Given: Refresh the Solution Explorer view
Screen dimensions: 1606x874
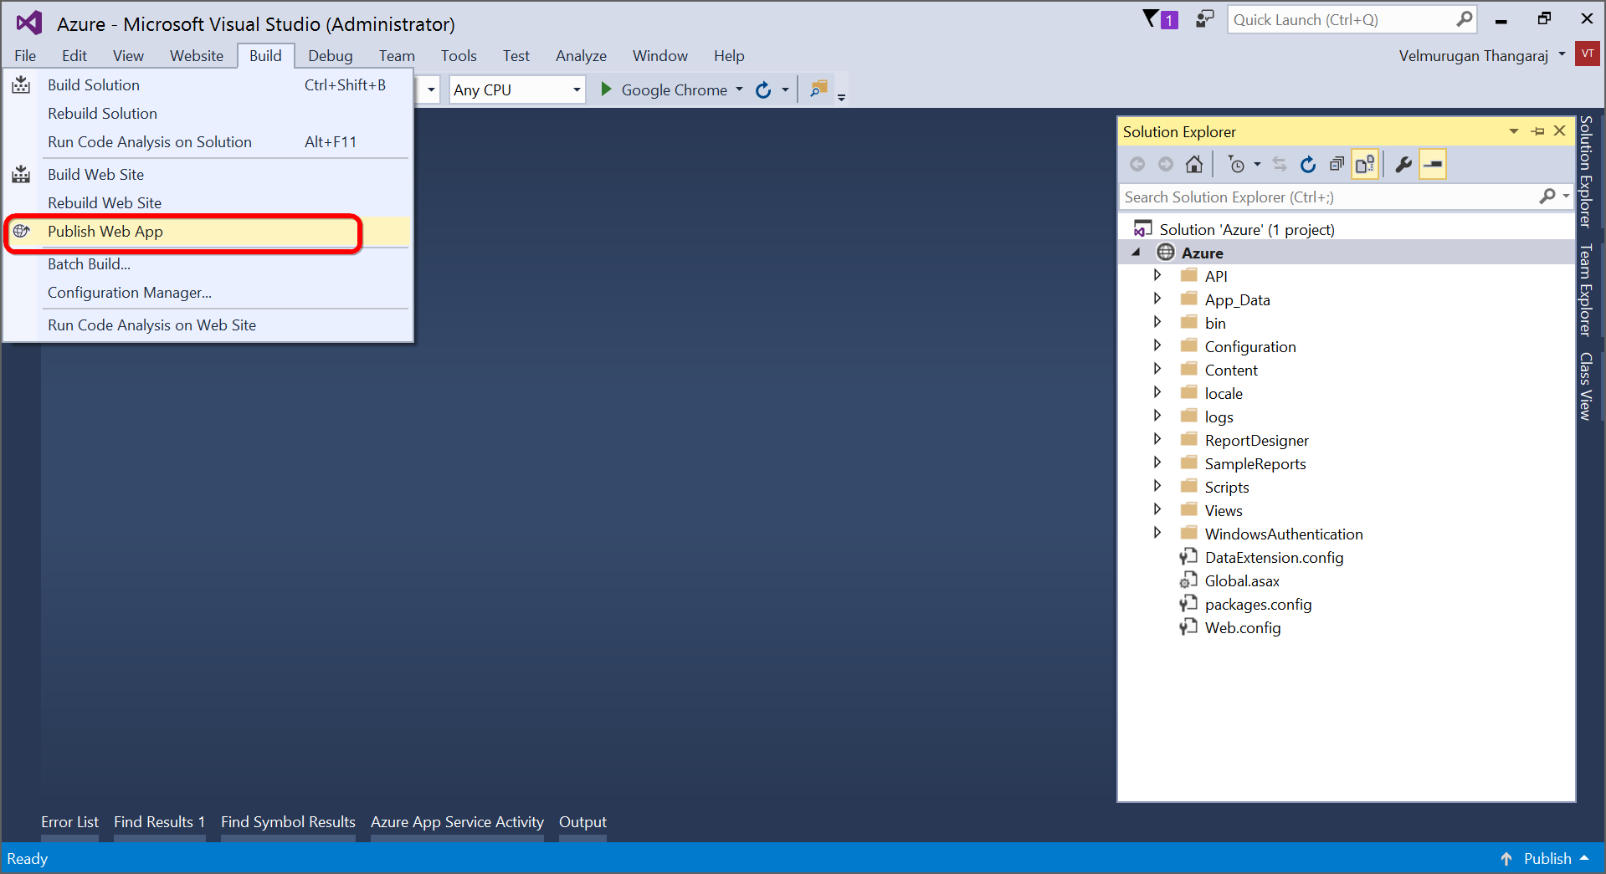Looking at the screenshot, I should pyautogui.click(x=1307, y=164).
